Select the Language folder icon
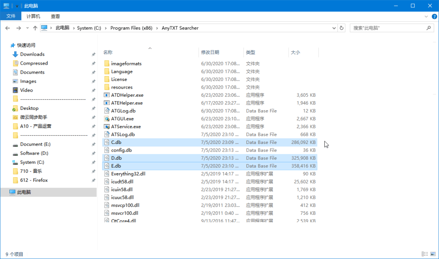The width and height of the screenshot is (439, 259). click(x=106, y=72)
